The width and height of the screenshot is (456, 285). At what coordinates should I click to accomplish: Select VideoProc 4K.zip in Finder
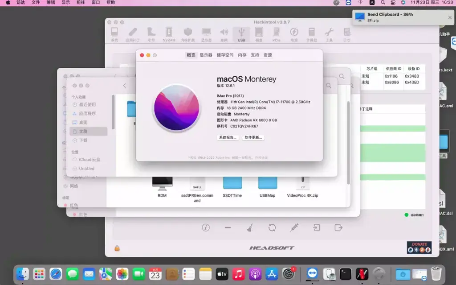click(302, 187)
